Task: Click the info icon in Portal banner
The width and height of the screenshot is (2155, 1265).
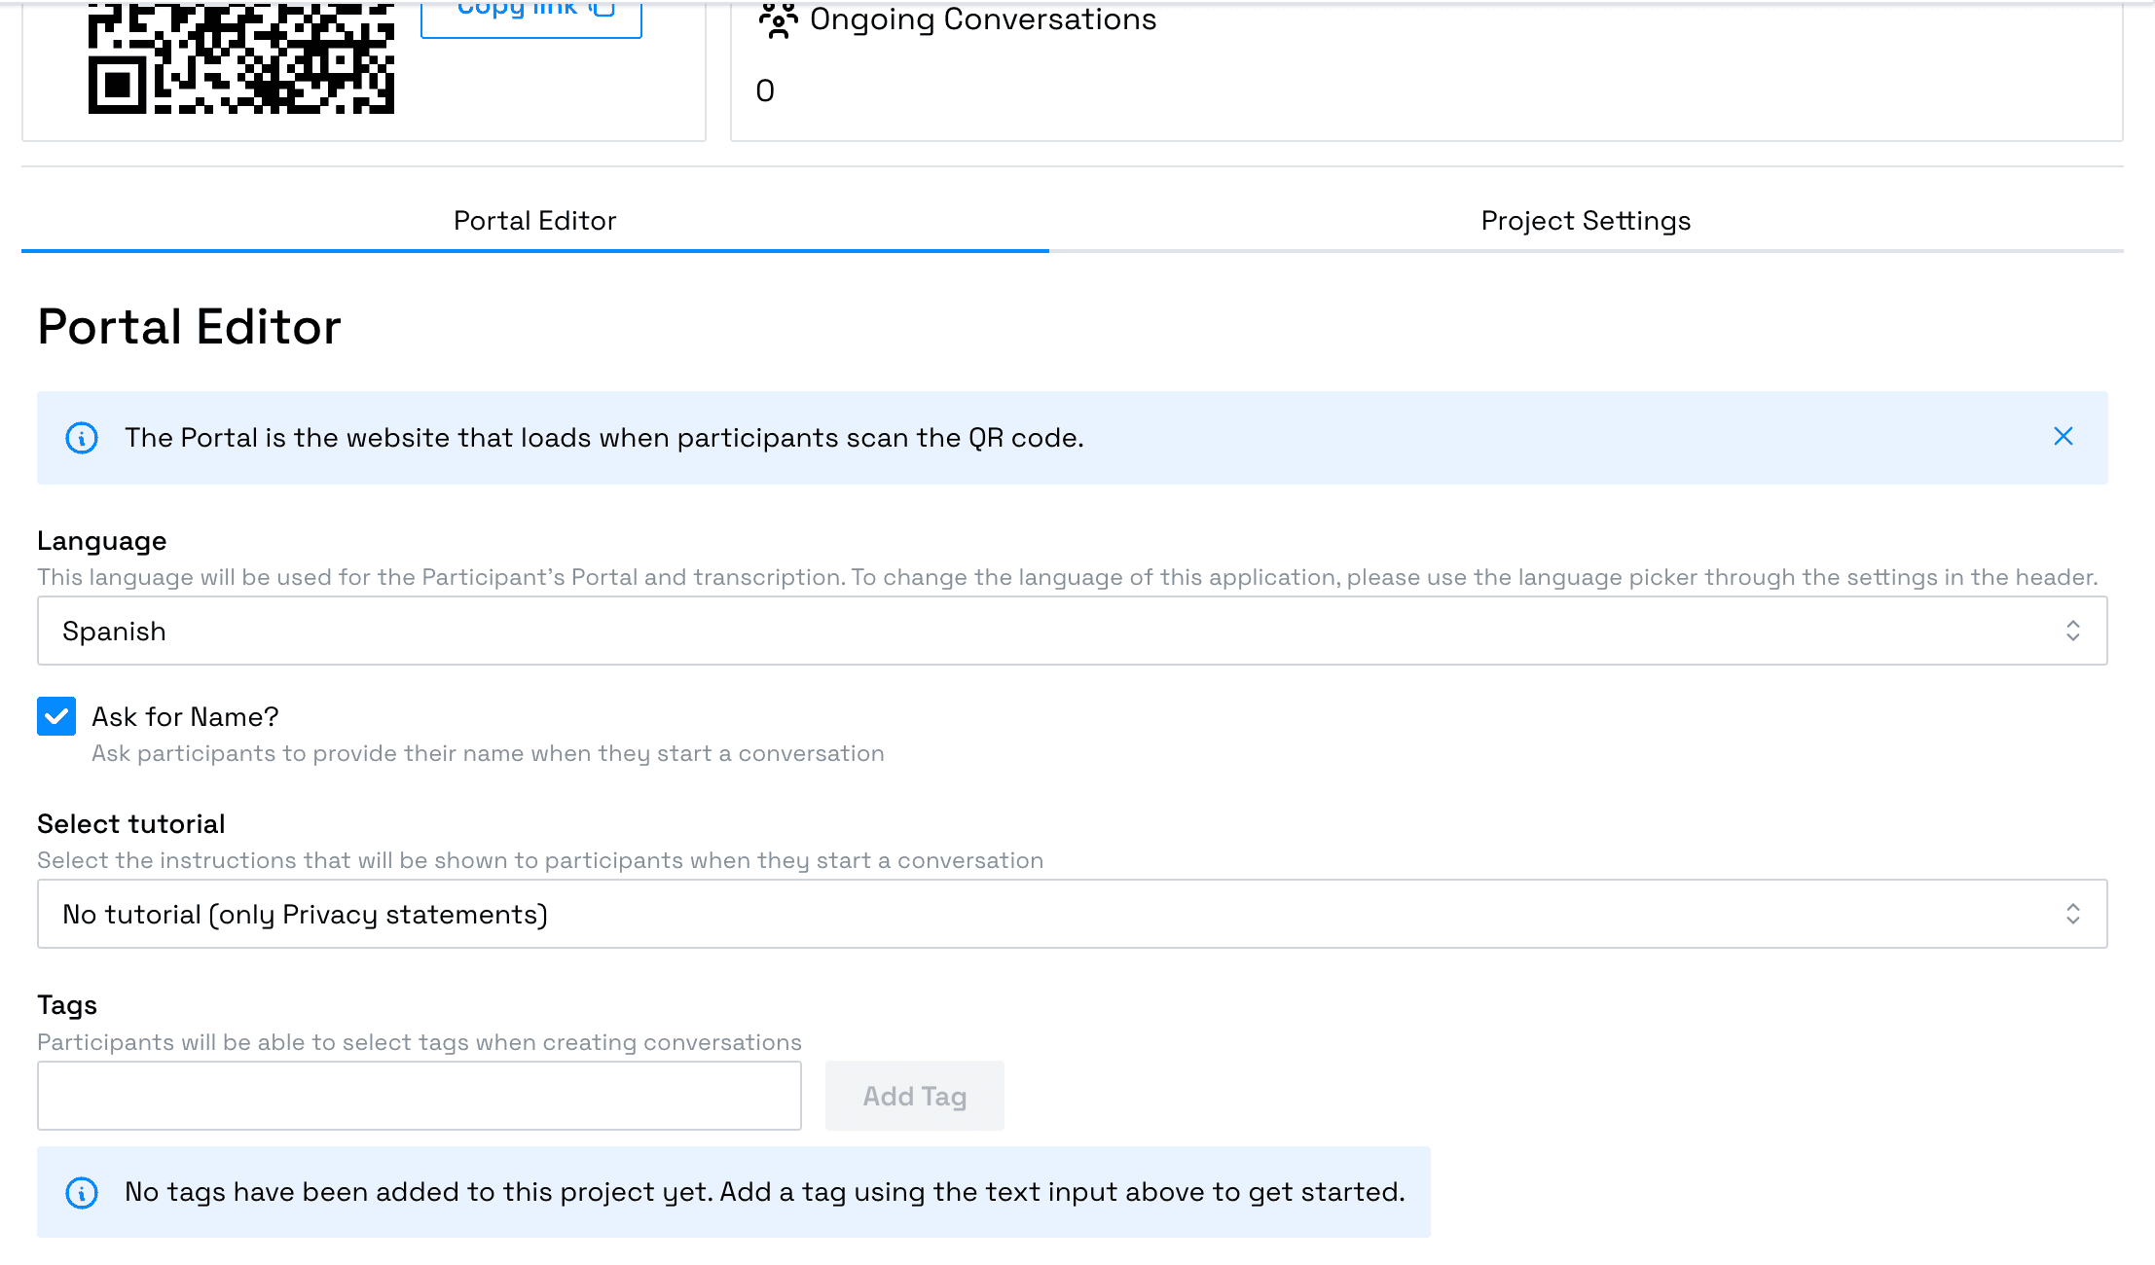Action: [82, 438]
